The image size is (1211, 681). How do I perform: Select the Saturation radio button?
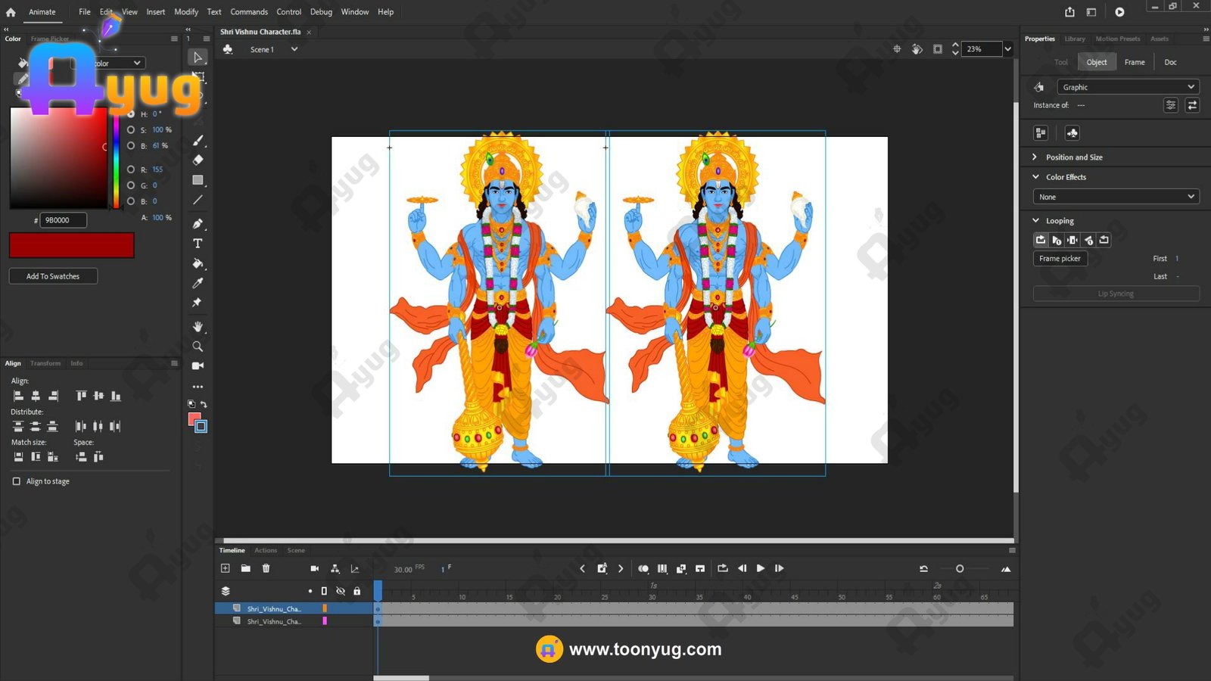tap(131, 130)
